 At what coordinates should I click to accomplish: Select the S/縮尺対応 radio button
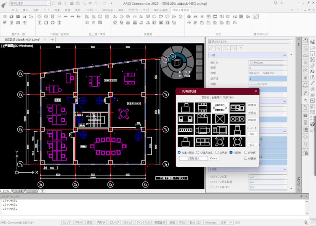pyautogui.click(x=196, y=152)
